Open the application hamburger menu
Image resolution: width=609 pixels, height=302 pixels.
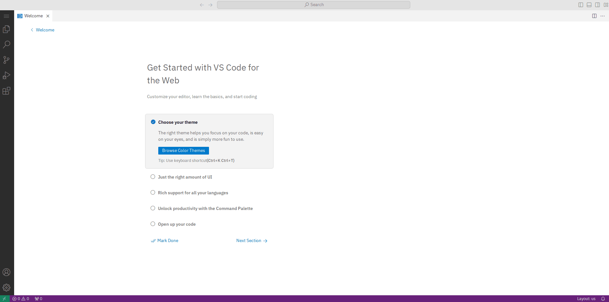(6, 16)
